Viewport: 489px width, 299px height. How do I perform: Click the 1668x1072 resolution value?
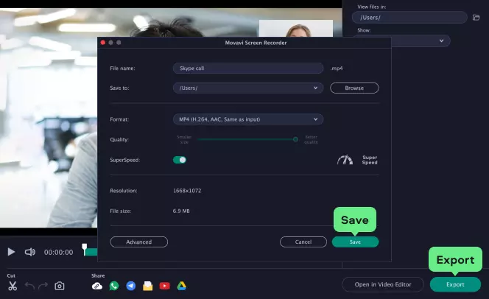click(x=187, y=191)
